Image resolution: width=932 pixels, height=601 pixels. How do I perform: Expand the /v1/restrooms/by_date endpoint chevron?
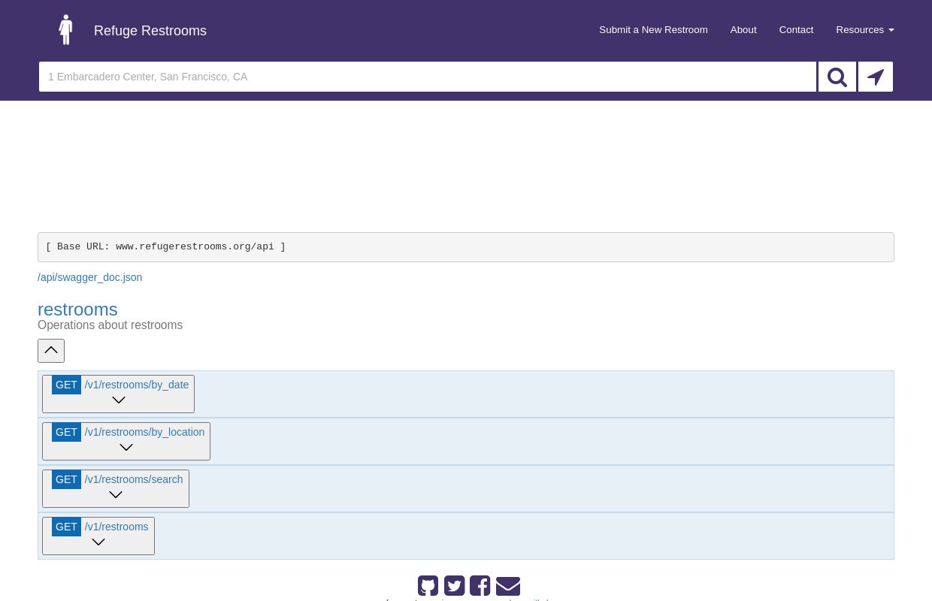click(x=119, y=400)
